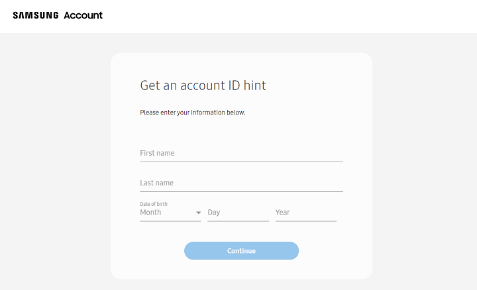The image size is (477, 290).
Task: Click the 'Date of birth' label
Action: pos(154,204)
